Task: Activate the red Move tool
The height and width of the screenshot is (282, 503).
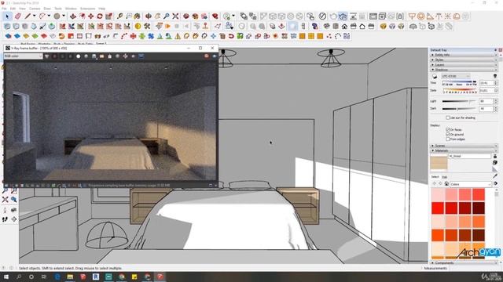Action: coord(91,16)
